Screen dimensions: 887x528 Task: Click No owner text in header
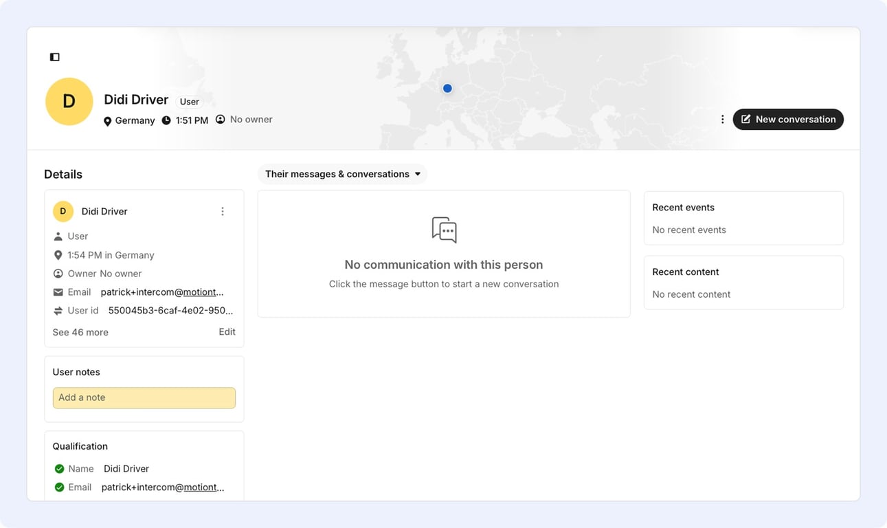pos(251,120)
